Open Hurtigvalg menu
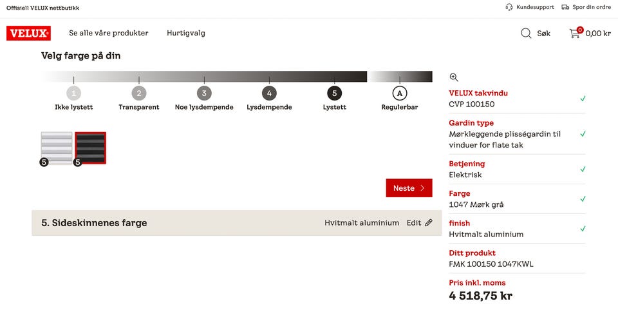Viewport: 618px width, 310px height. click(x=186, y=33)
